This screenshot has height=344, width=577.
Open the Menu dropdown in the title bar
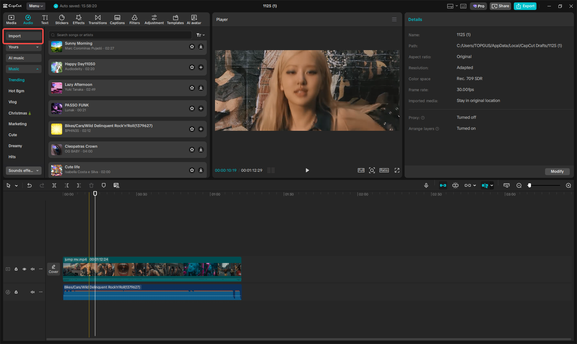[36, 6]
